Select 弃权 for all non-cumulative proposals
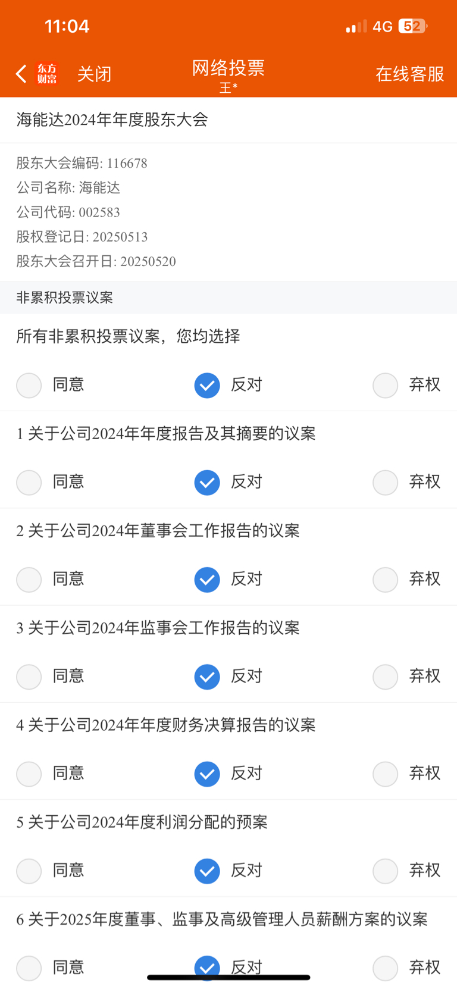 [x=385, y=385]
